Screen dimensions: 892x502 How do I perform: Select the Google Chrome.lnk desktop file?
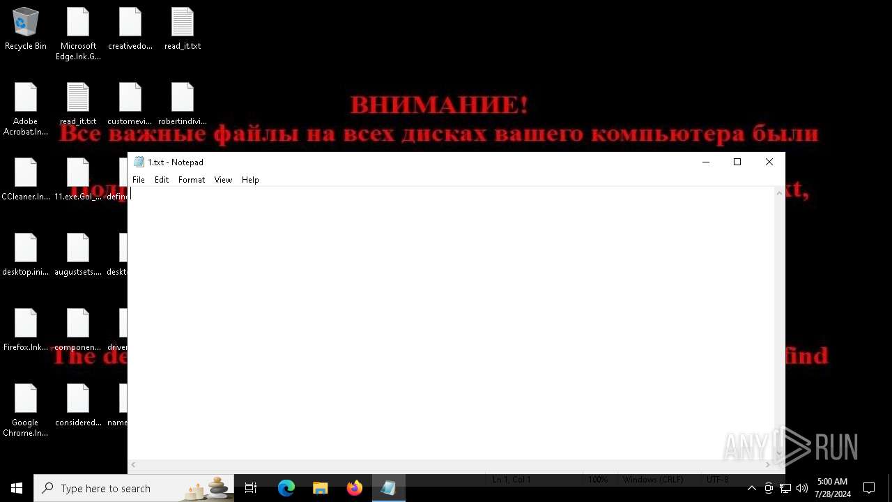click(x=26, y=410)
